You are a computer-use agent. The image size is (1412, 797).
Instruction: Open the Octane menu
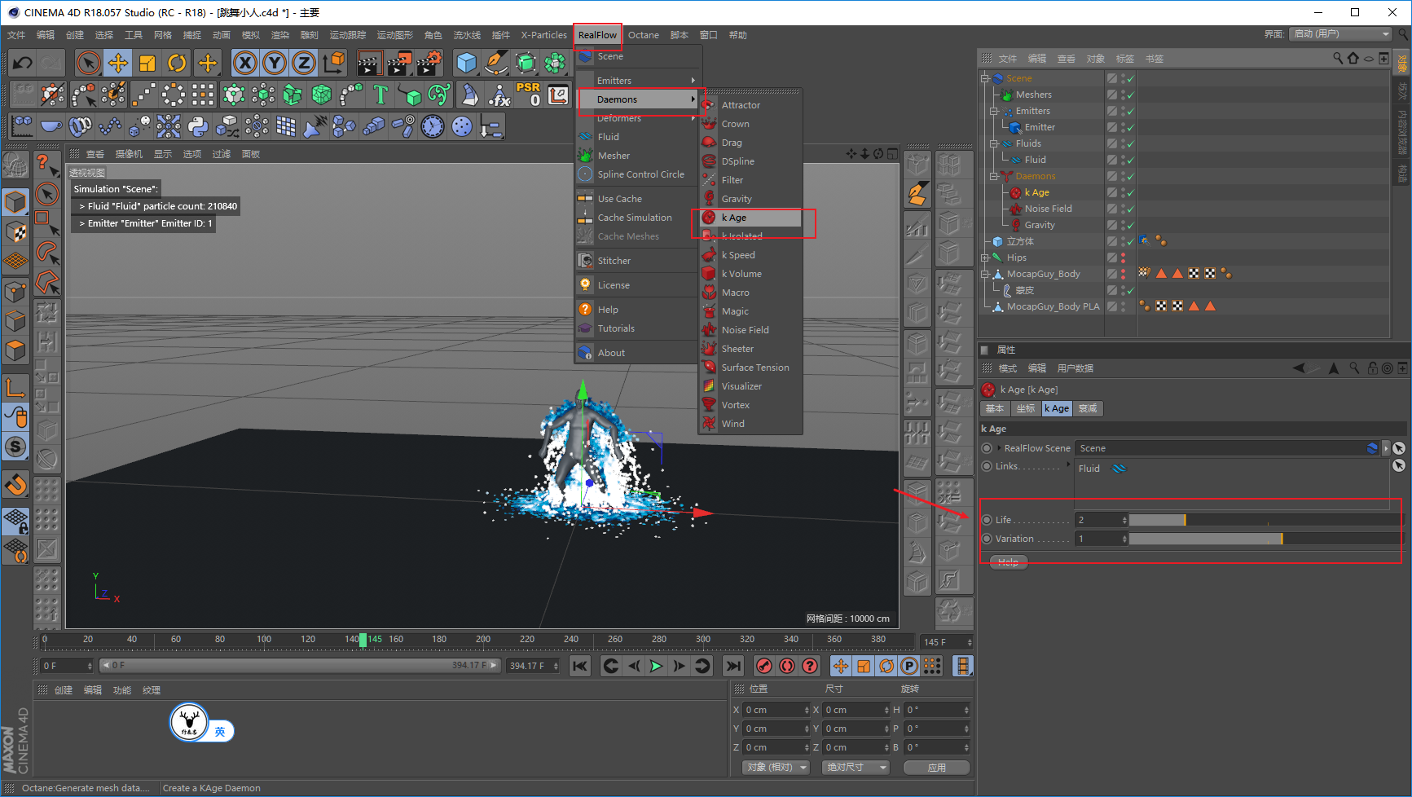(644, 35)
